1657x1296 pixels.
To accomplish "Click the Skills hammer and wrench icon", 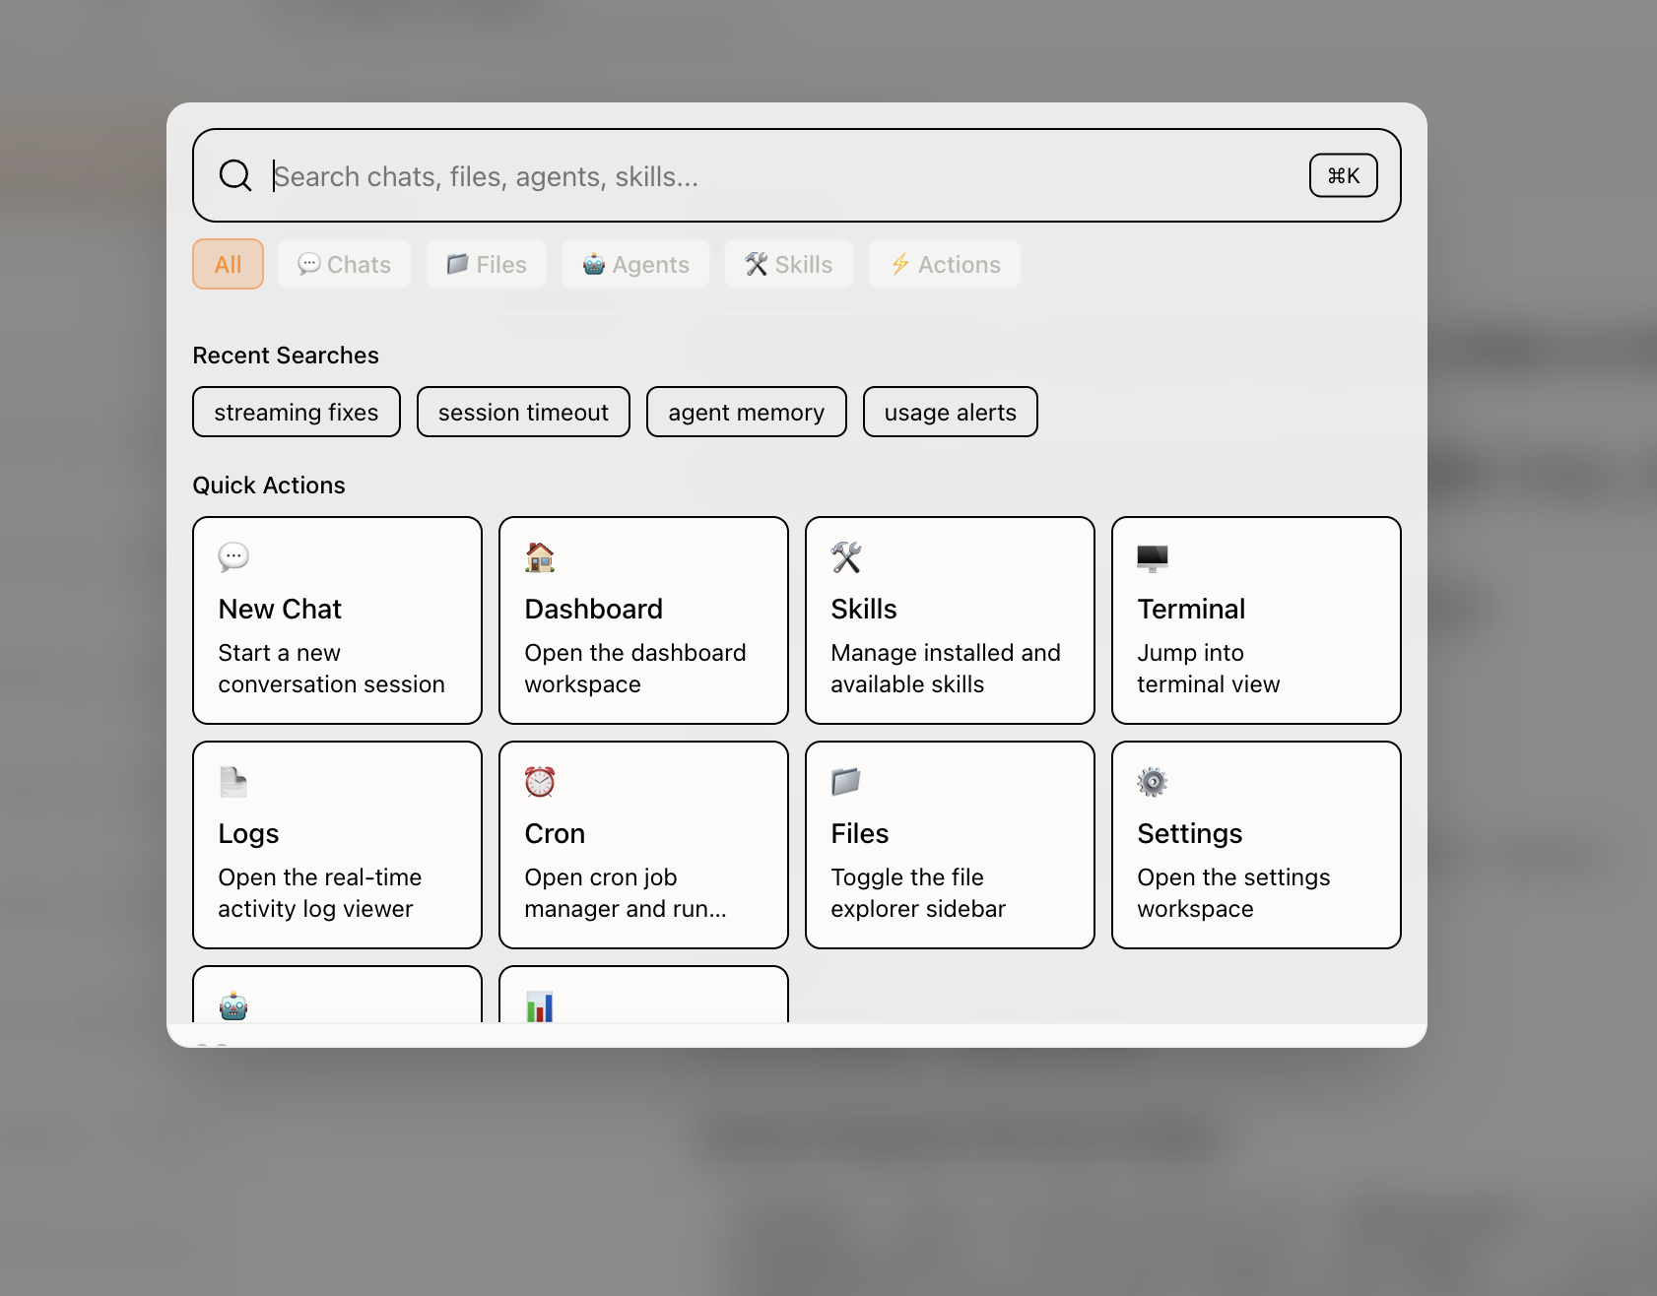I will point(846,557).
